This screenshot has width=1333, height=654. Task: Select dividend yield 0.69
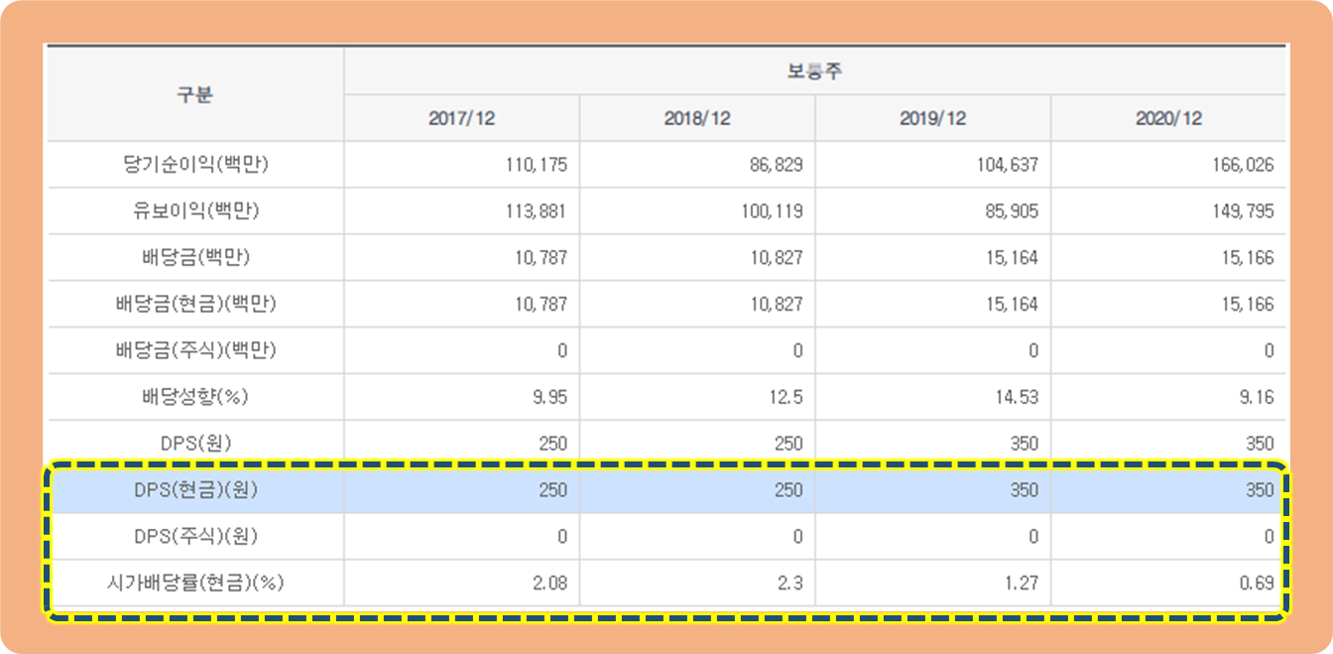[1257, 584]
